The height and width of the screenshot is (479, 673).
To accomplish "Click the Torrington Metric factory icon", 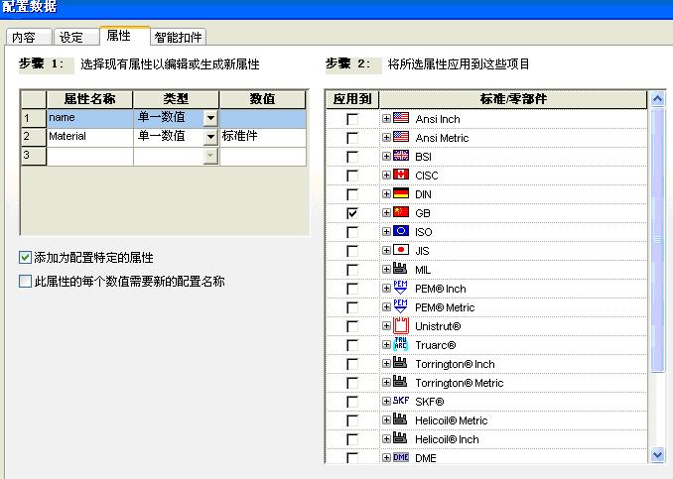I will (x=400, y=382).
